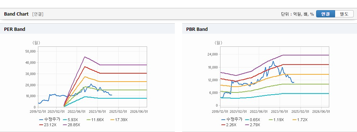Click the 2023/10/01 axis label in PBR chart
357x132 pixels.
click(280, 112)
